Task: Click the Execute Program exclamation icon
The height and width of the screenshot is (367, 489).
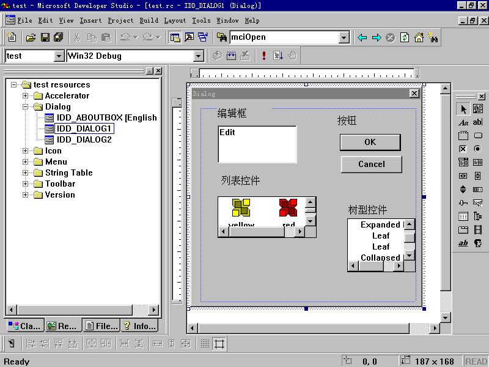Action: [264, 56]
